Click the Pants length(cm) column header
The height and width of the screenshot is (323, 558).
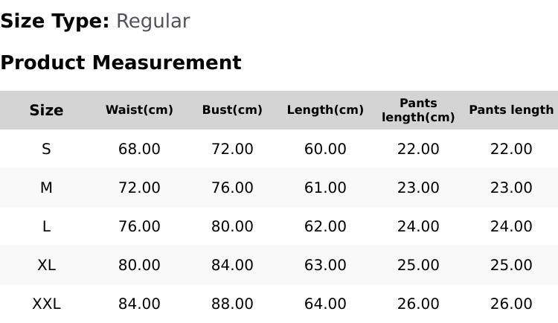pos(418,110)
